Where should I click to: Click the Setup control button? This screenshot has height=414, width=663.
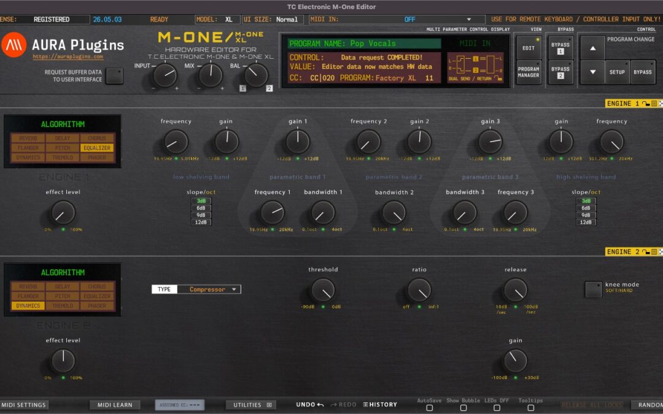[617, 72]
